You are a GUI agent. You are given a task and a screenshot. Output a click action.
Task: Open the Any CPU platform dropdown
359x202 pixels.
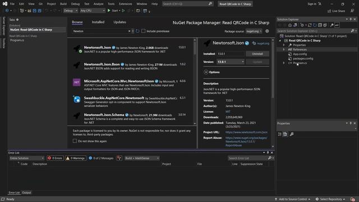93,11
